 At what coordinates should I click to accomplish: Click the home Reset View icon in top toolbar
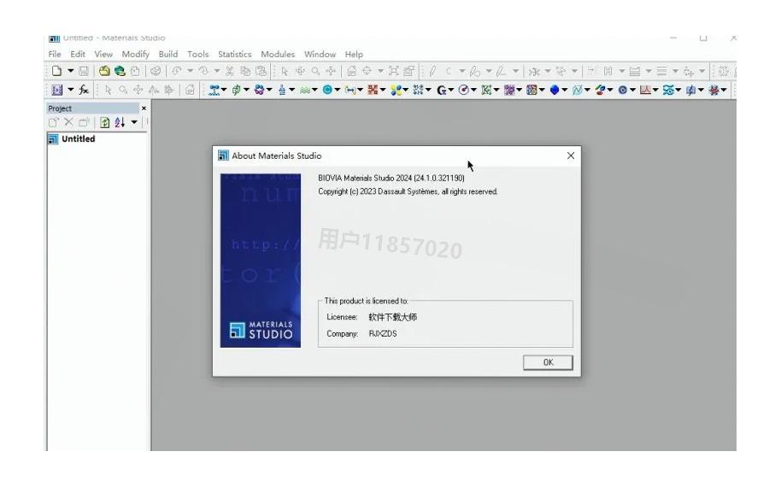point(352,71)
